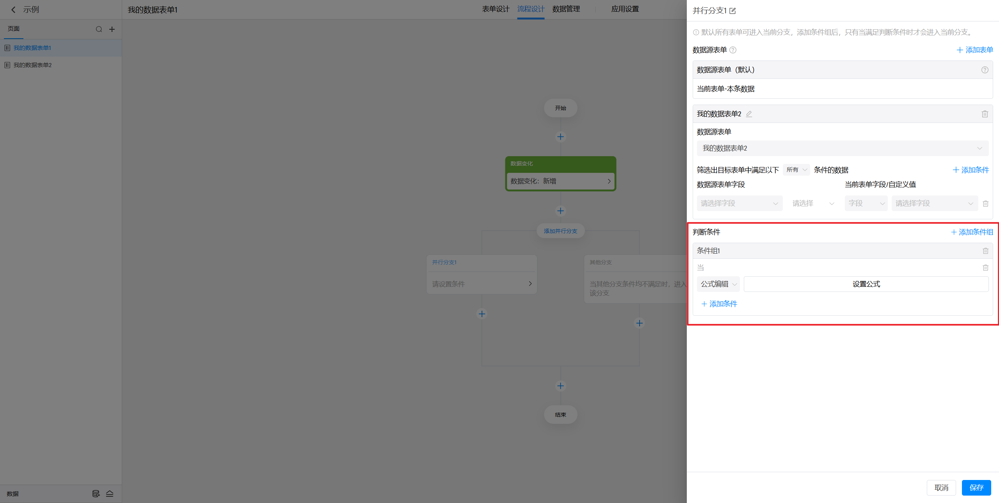Remove the 当 condition via trash icon
Screen dimensions: 999x503
(985, 267)
